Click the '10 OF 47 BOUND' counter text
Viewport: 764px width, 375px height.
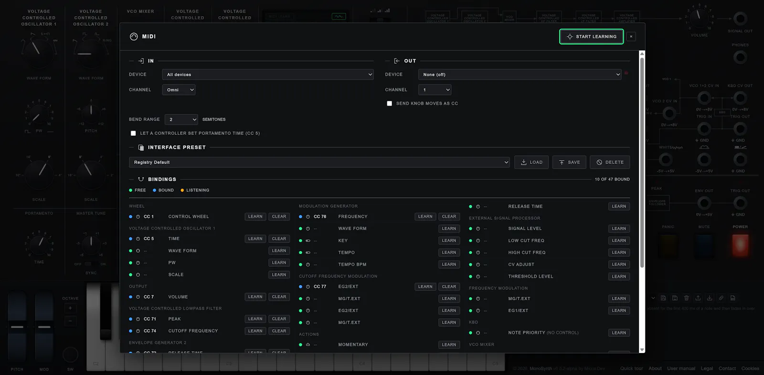[x=612, y=180]
